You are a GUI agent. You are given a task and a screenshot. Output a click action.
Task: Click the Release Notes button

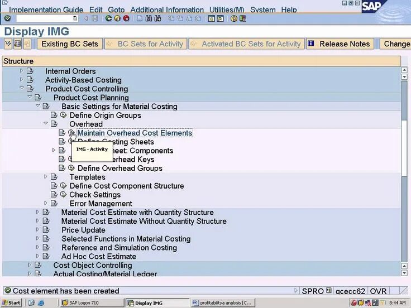point(341,44)
